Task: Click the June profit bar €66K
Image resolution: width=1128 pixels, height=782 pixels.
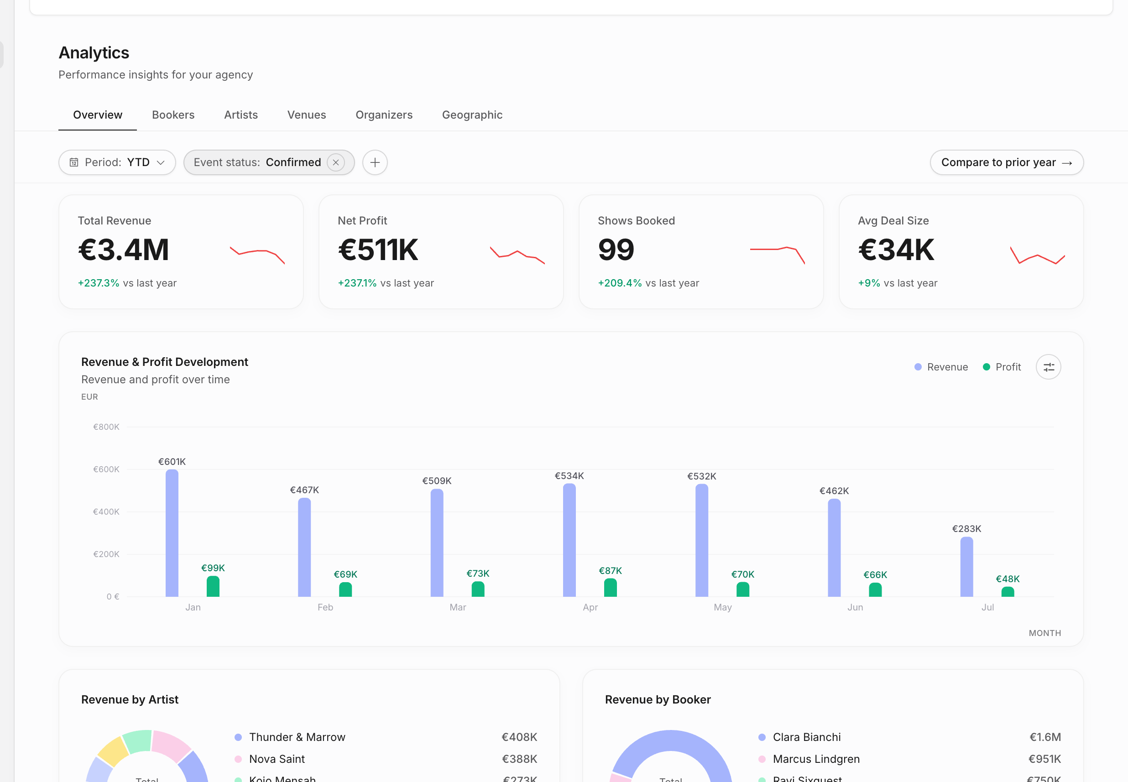Action: point(876,590)
